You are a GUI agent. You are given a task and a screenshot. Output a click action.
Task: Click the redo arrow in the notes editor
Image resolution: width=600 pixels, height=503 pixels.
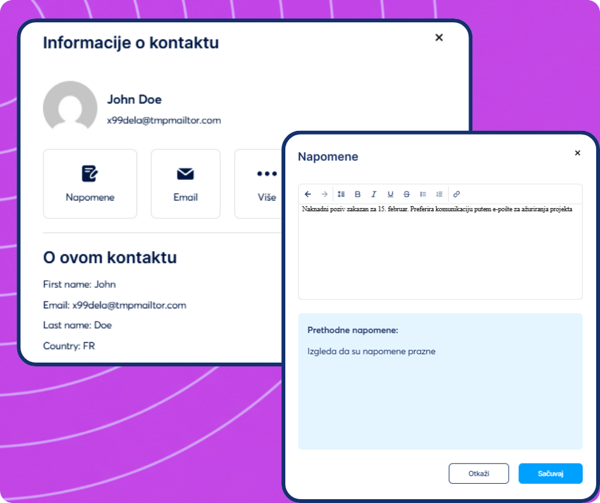tap(324, 194)
